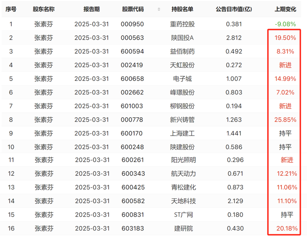Select stock name ST广网

(x=183, y=215)
